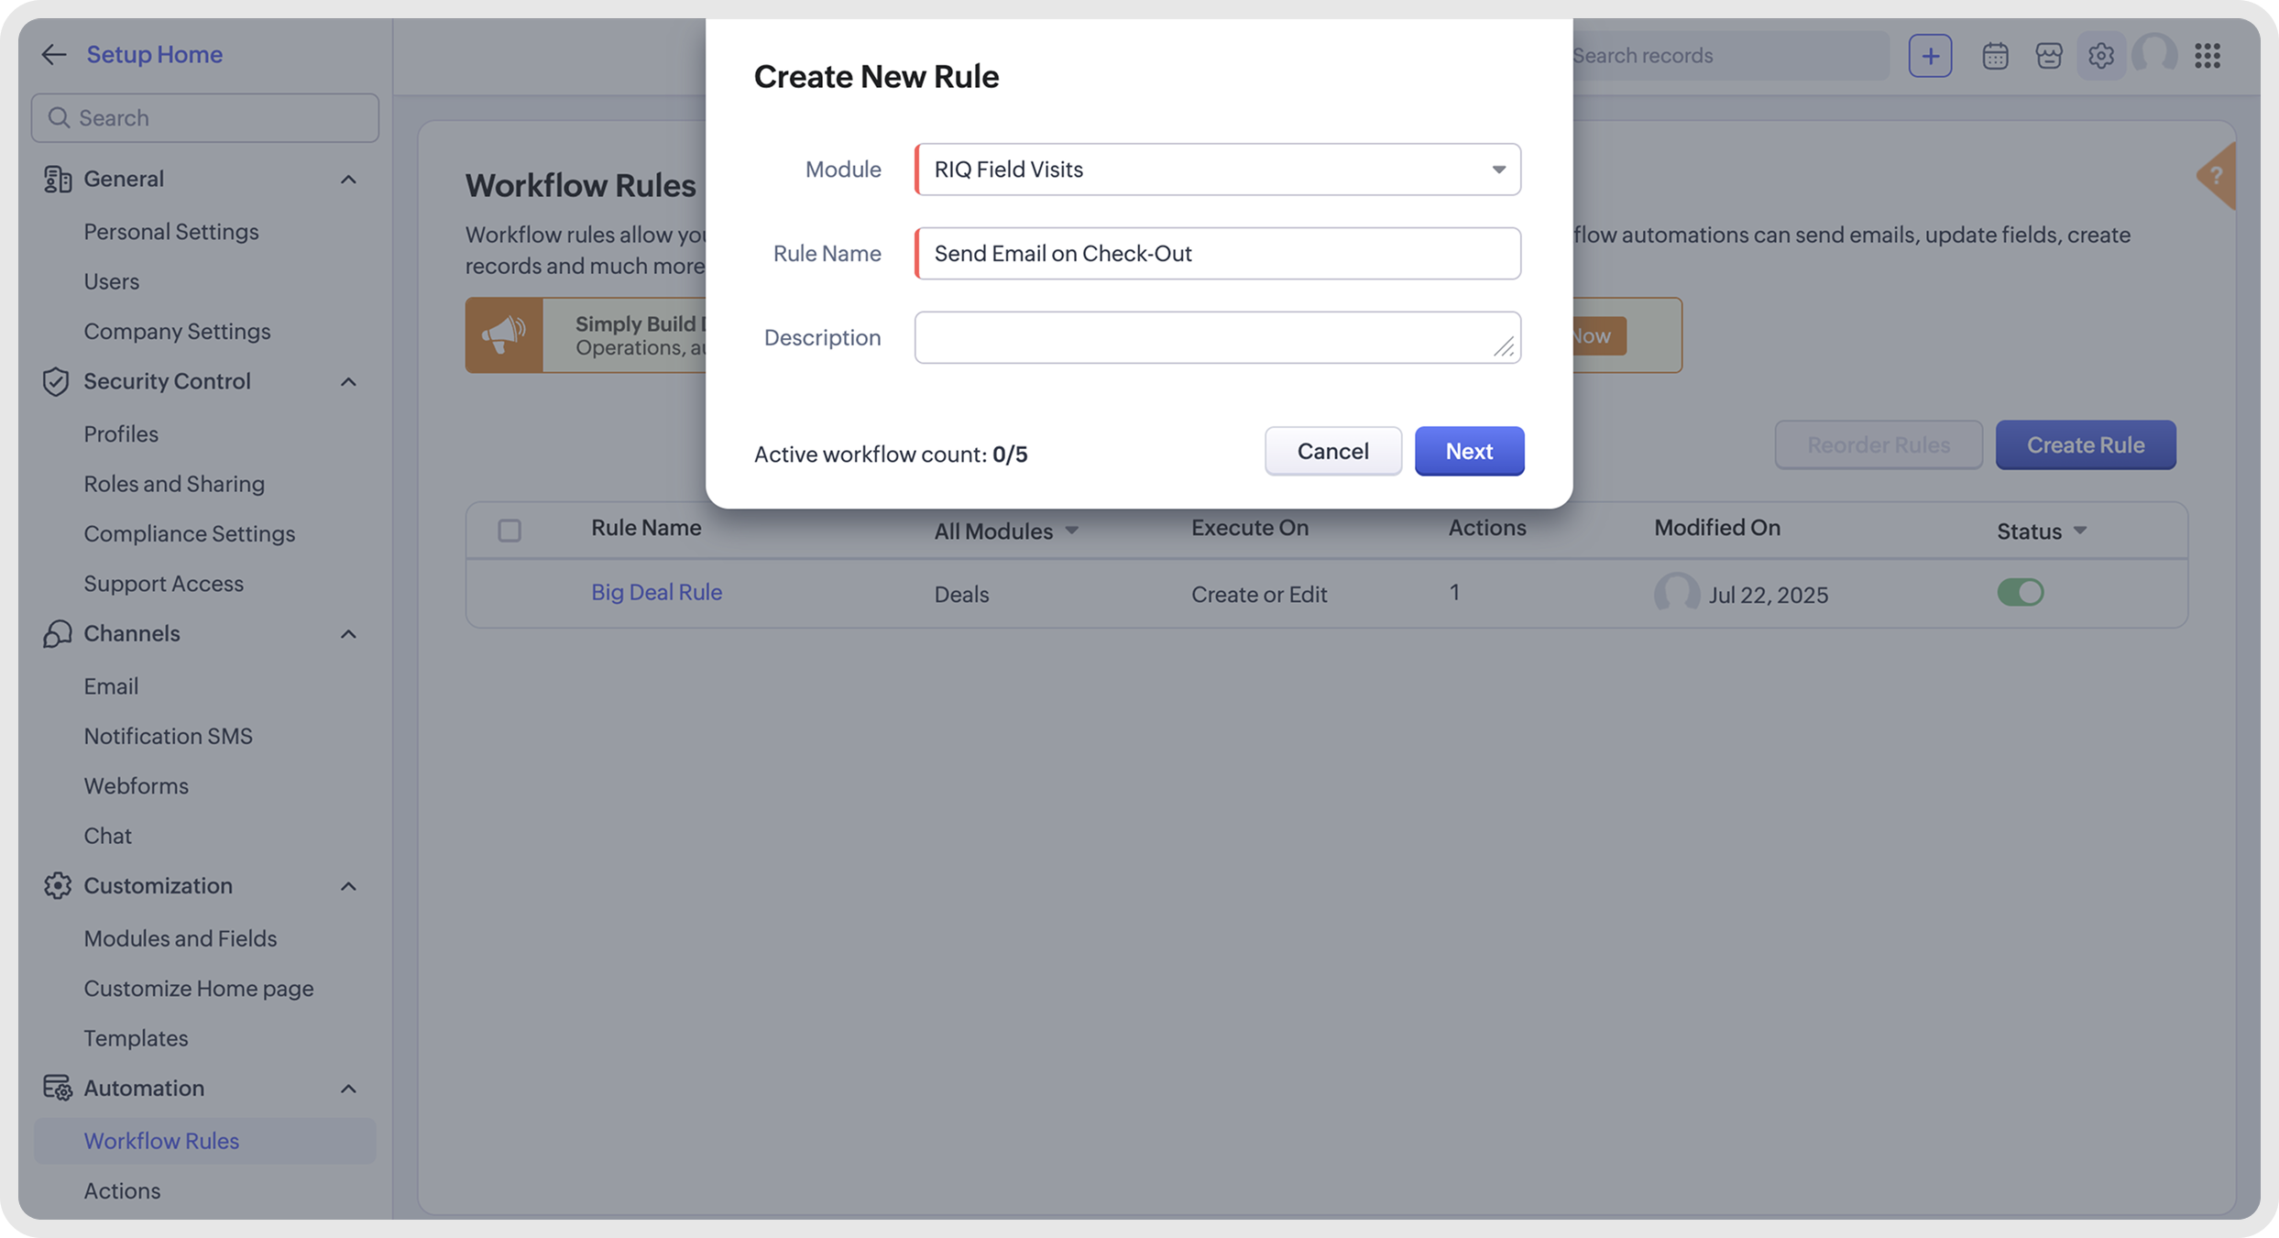Click the orange help question mark tab
Viewport: 2279px width, 1238px height.
coord(2216,176)
